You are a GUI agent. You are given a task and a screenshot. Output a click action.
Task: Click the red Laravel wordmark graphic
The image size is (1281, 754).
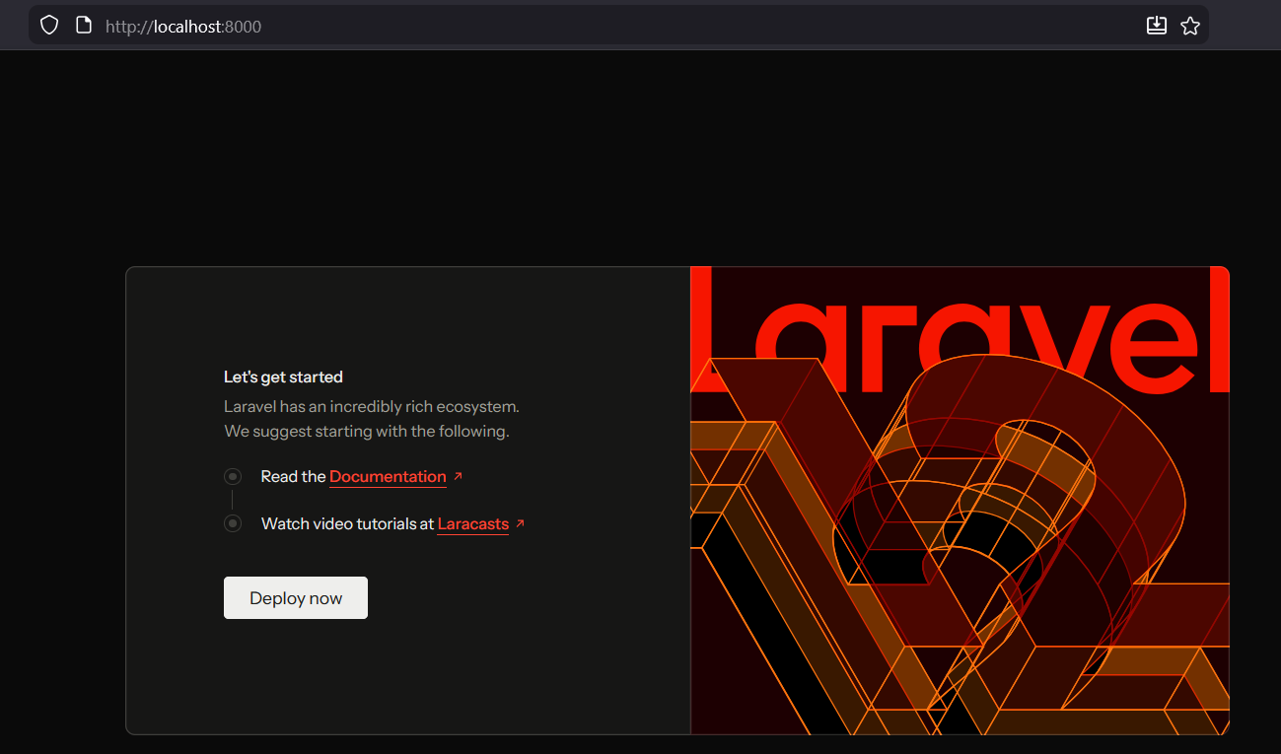[x=960, y=330]
